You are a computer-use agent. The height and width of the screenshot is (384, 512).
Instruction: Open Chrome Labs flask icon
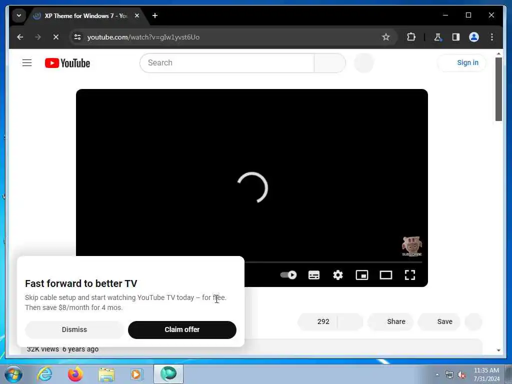tap(437, 37)
